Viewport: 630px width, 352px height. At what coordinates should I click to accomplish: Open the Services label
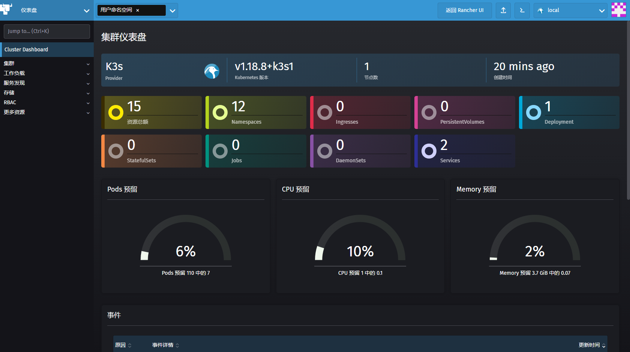click(x=450, y=160)
